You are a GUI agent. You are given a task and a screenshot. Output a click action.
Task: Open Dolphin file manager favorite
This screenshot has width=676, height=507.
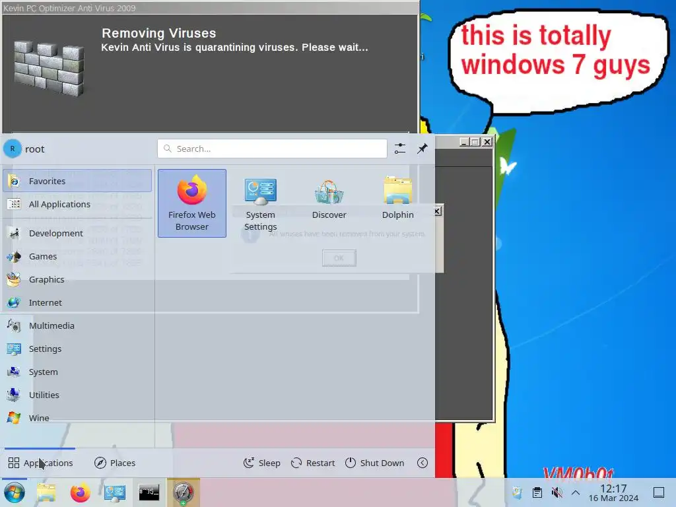(397, 203)
